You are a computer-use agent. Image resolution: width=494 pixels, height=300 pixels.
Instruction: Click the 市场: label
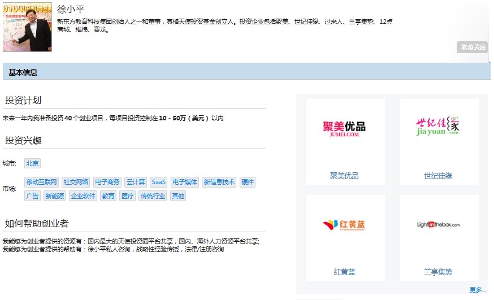click(10, 189)
